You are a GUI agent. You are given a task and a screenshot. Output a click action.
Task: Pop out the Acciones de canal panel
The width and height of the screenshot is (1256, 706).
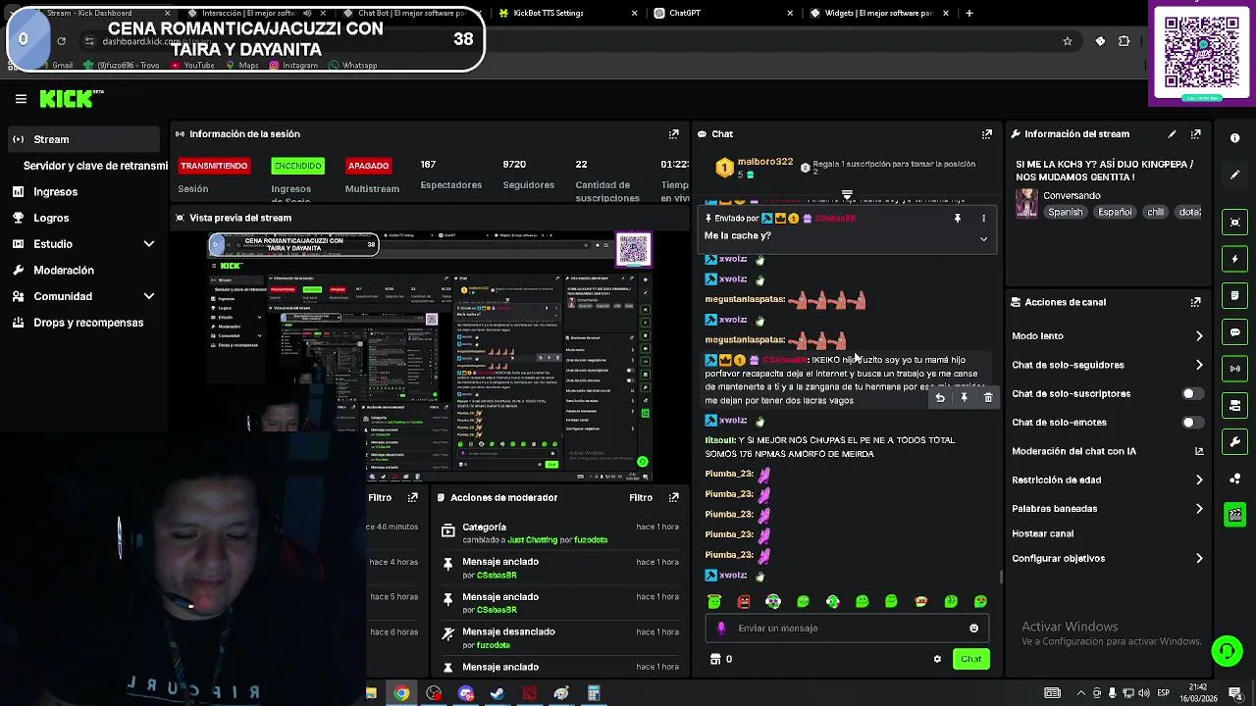1195,302
